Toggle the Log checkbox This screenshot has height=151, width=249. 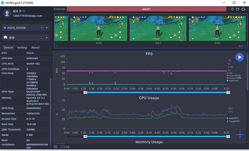(x=62, y=146)
